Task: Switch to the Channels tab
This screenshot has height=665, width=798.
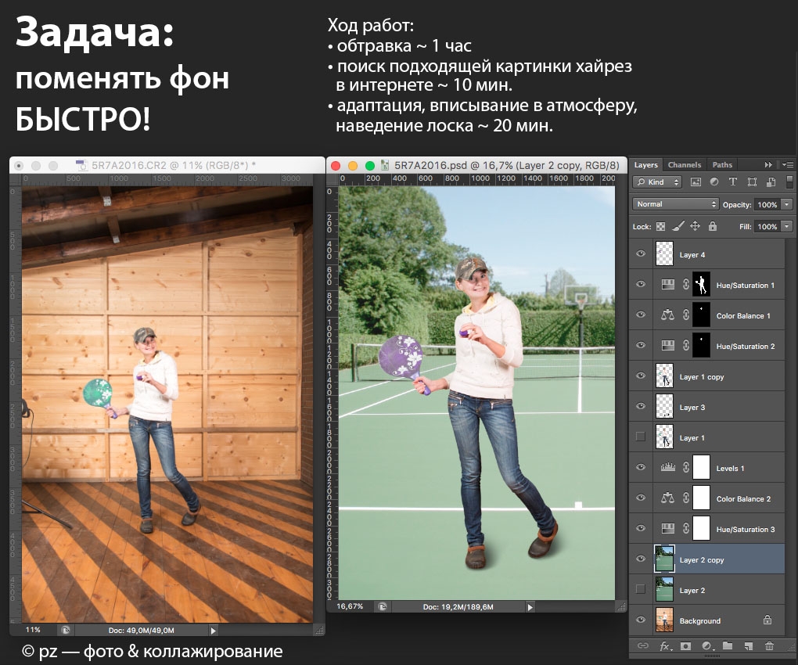Action: pyautogui.click(x=684, y=165)
